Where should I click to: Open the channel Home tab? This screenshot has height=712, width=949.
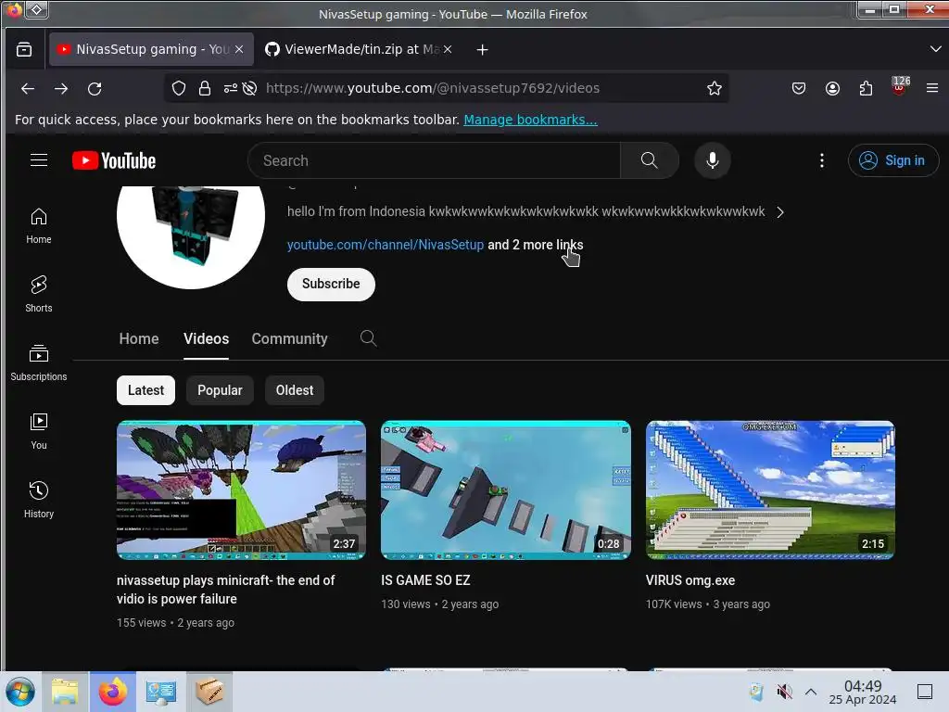(139, 338)
